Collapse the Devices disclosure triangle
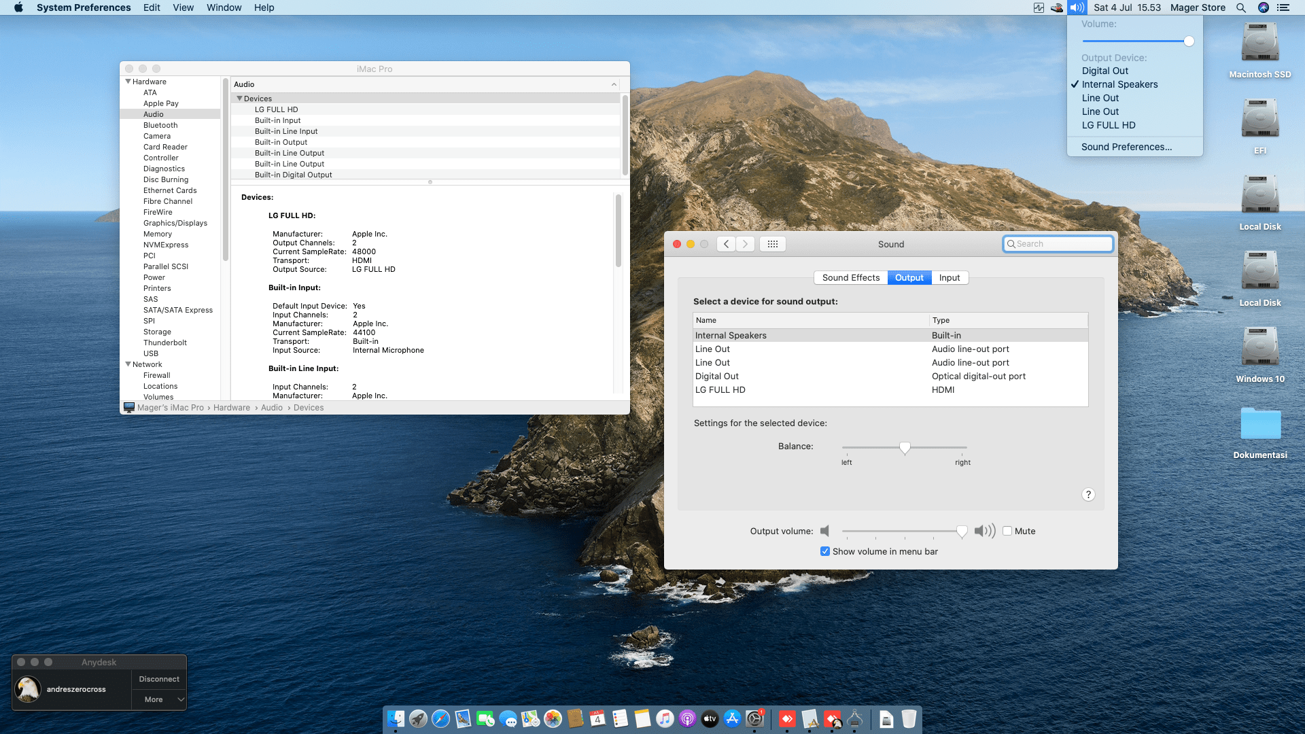The height and width of the screenshot is (734, 1305). coord(239,99)
